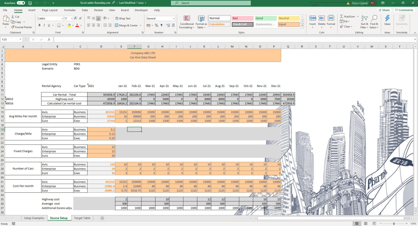This screenshot has height=226, width=418.
Task: Click the zoom slider in status bar
Action: tap(394, 224)
